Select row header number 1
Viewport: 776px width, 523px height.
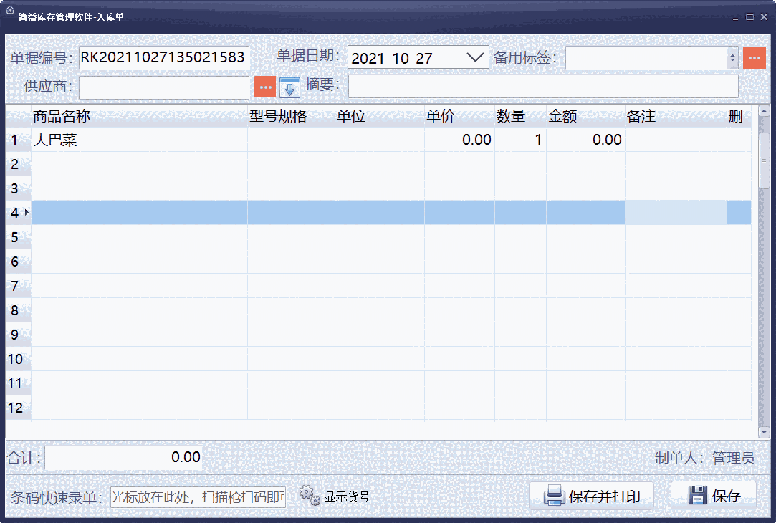(19, 140)
